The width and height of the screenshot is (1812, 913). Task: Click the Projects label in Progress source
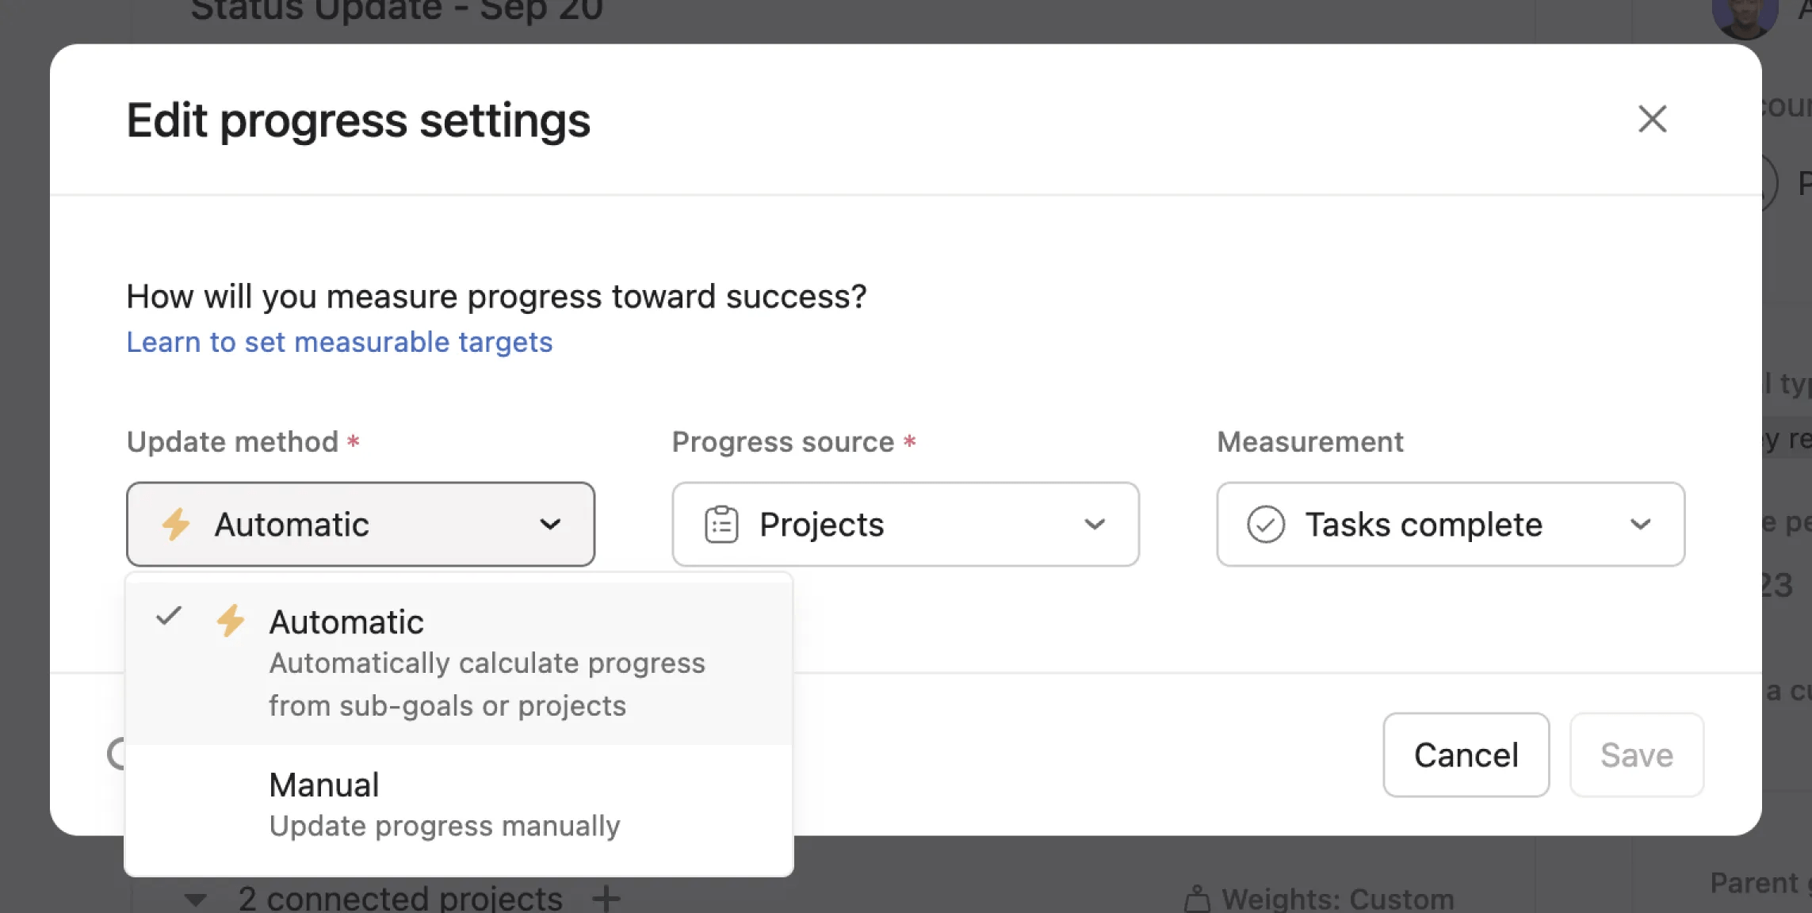click(x=821, y=525)
